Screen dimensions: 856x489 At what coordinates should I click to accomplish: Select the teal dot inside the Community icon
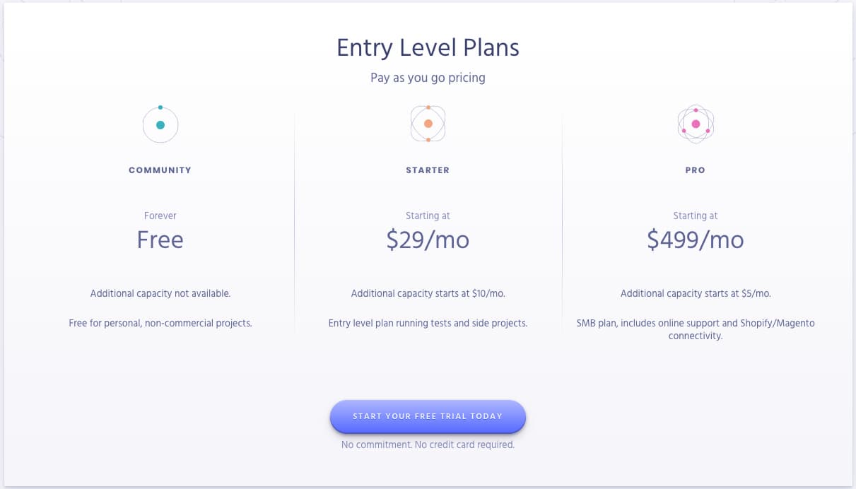[160, 125]
